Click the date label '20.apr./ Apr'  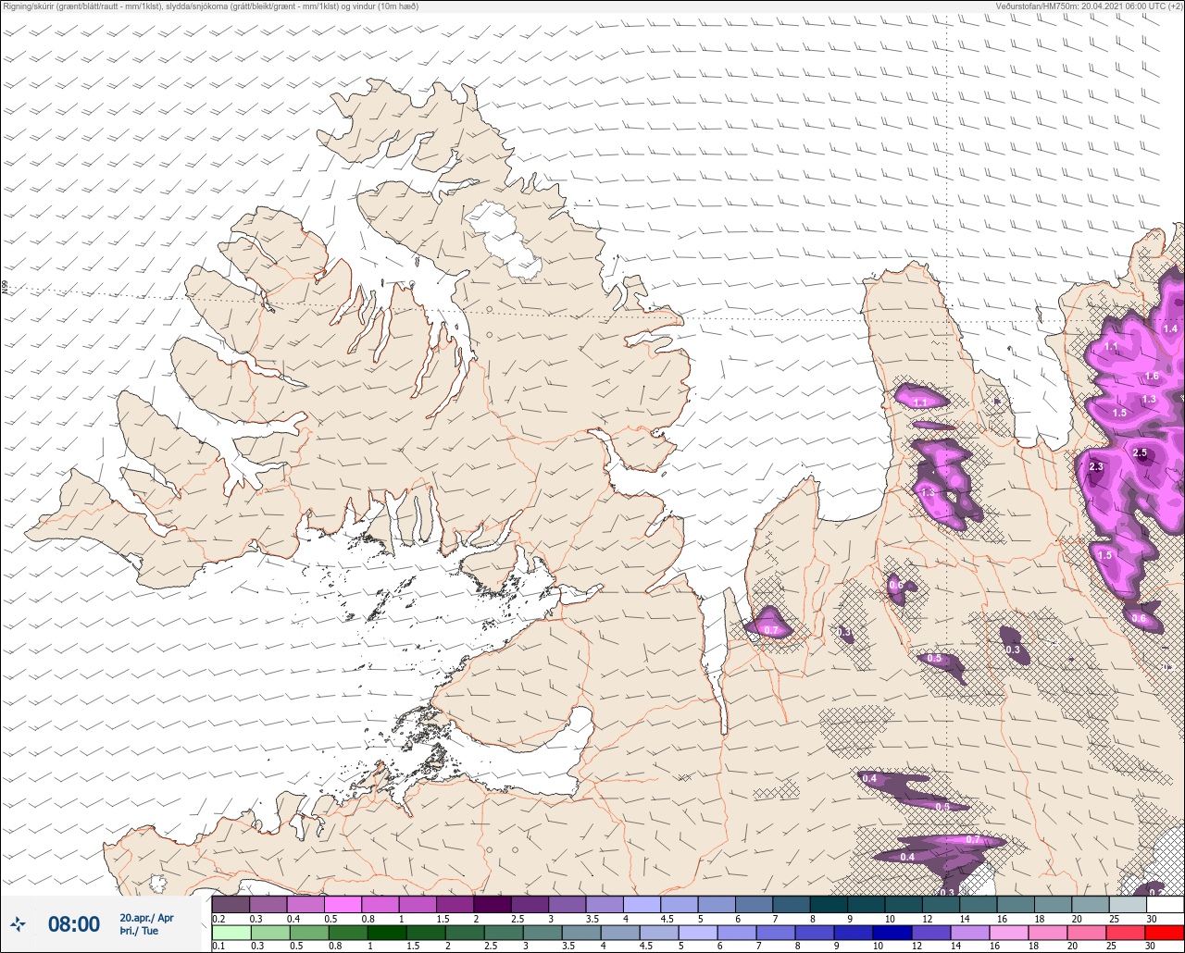tap(146, 918)
